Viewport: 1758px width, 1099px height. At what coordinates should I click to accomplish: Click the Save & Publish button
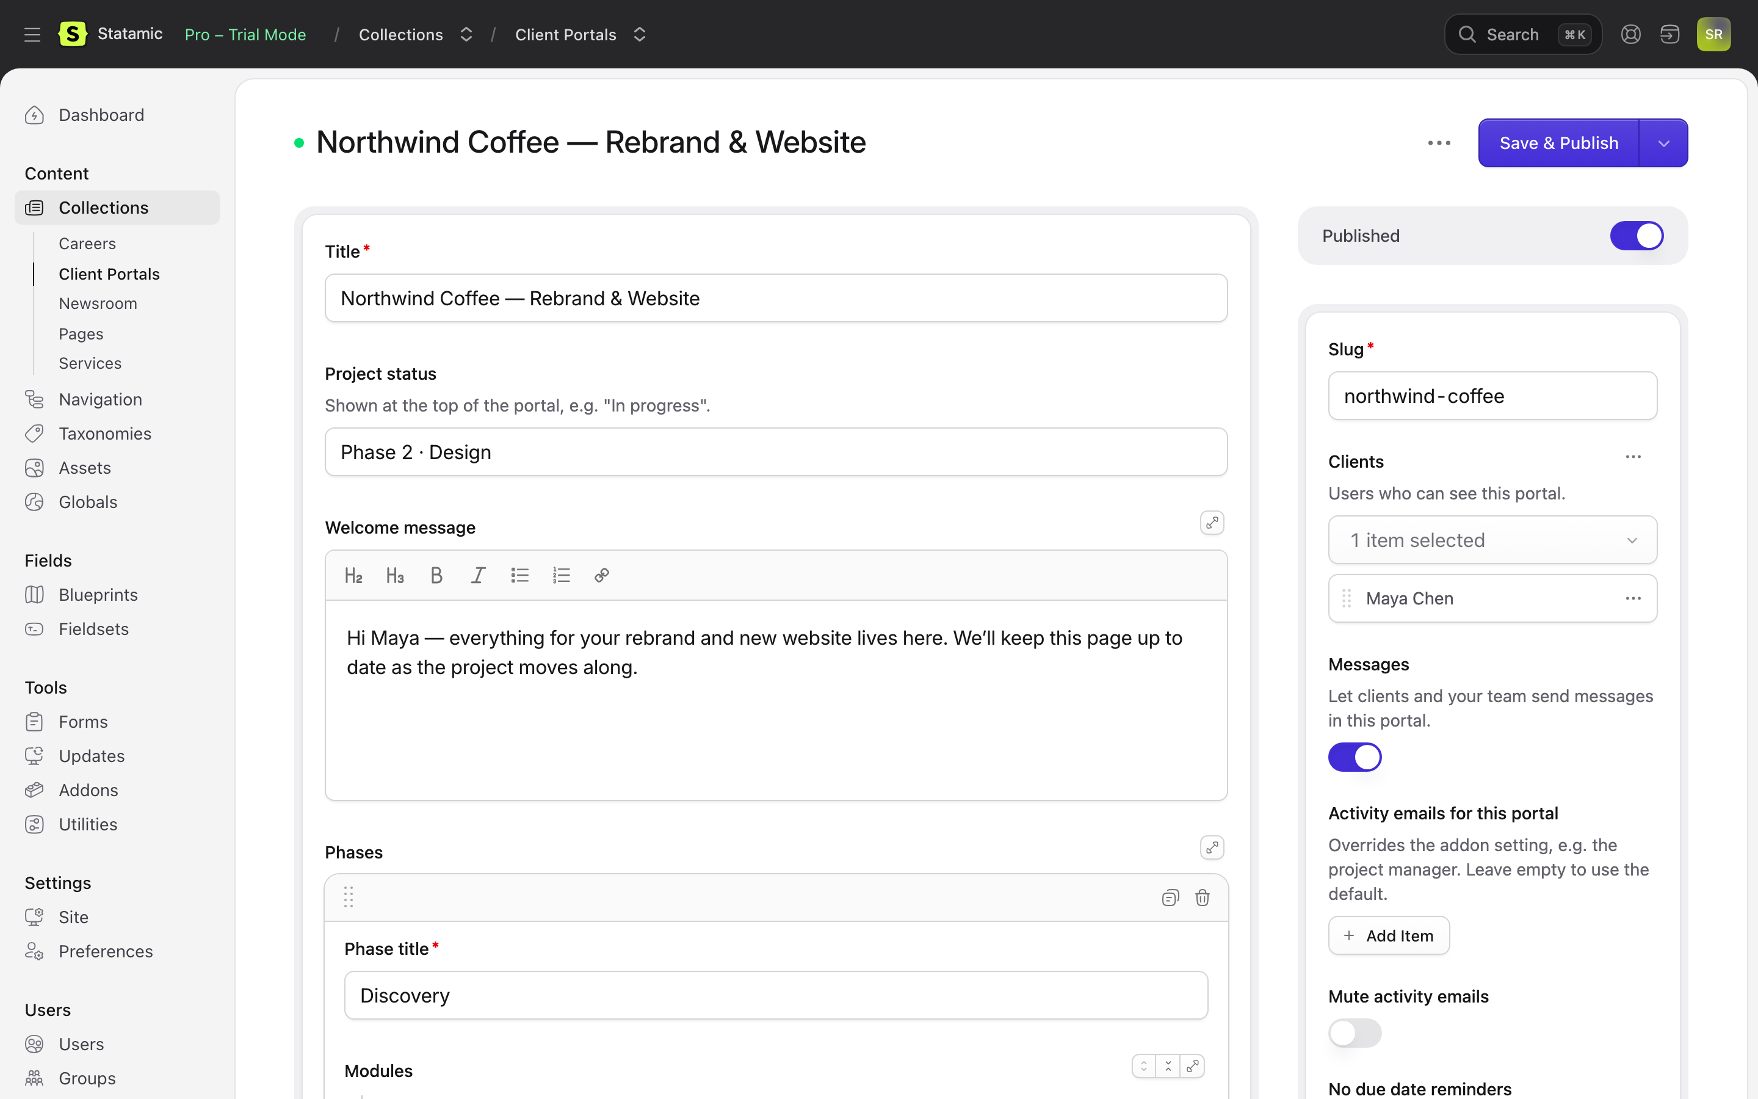coord(1559,143)
